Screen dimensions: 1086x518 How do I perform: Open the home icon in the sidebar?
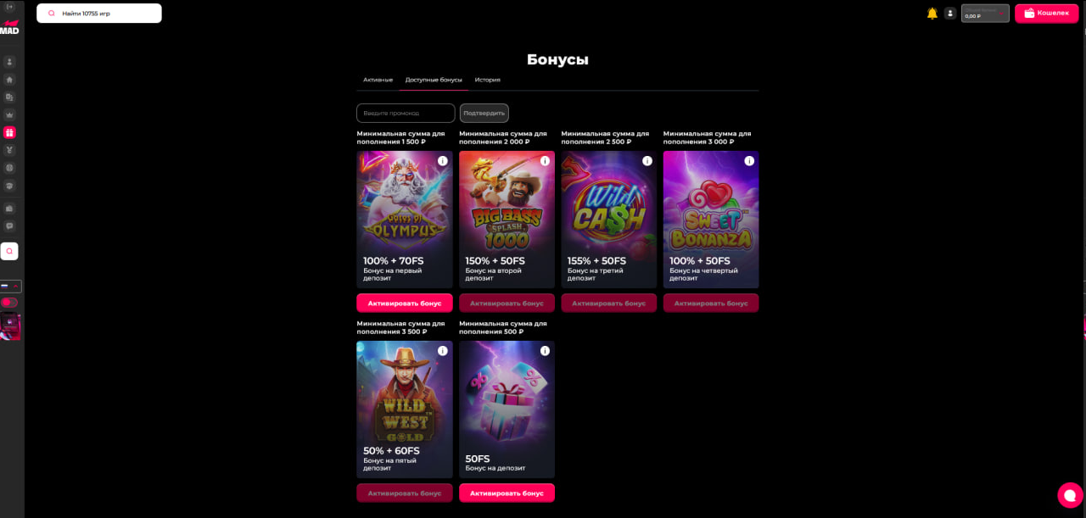(x=9, y=80)
